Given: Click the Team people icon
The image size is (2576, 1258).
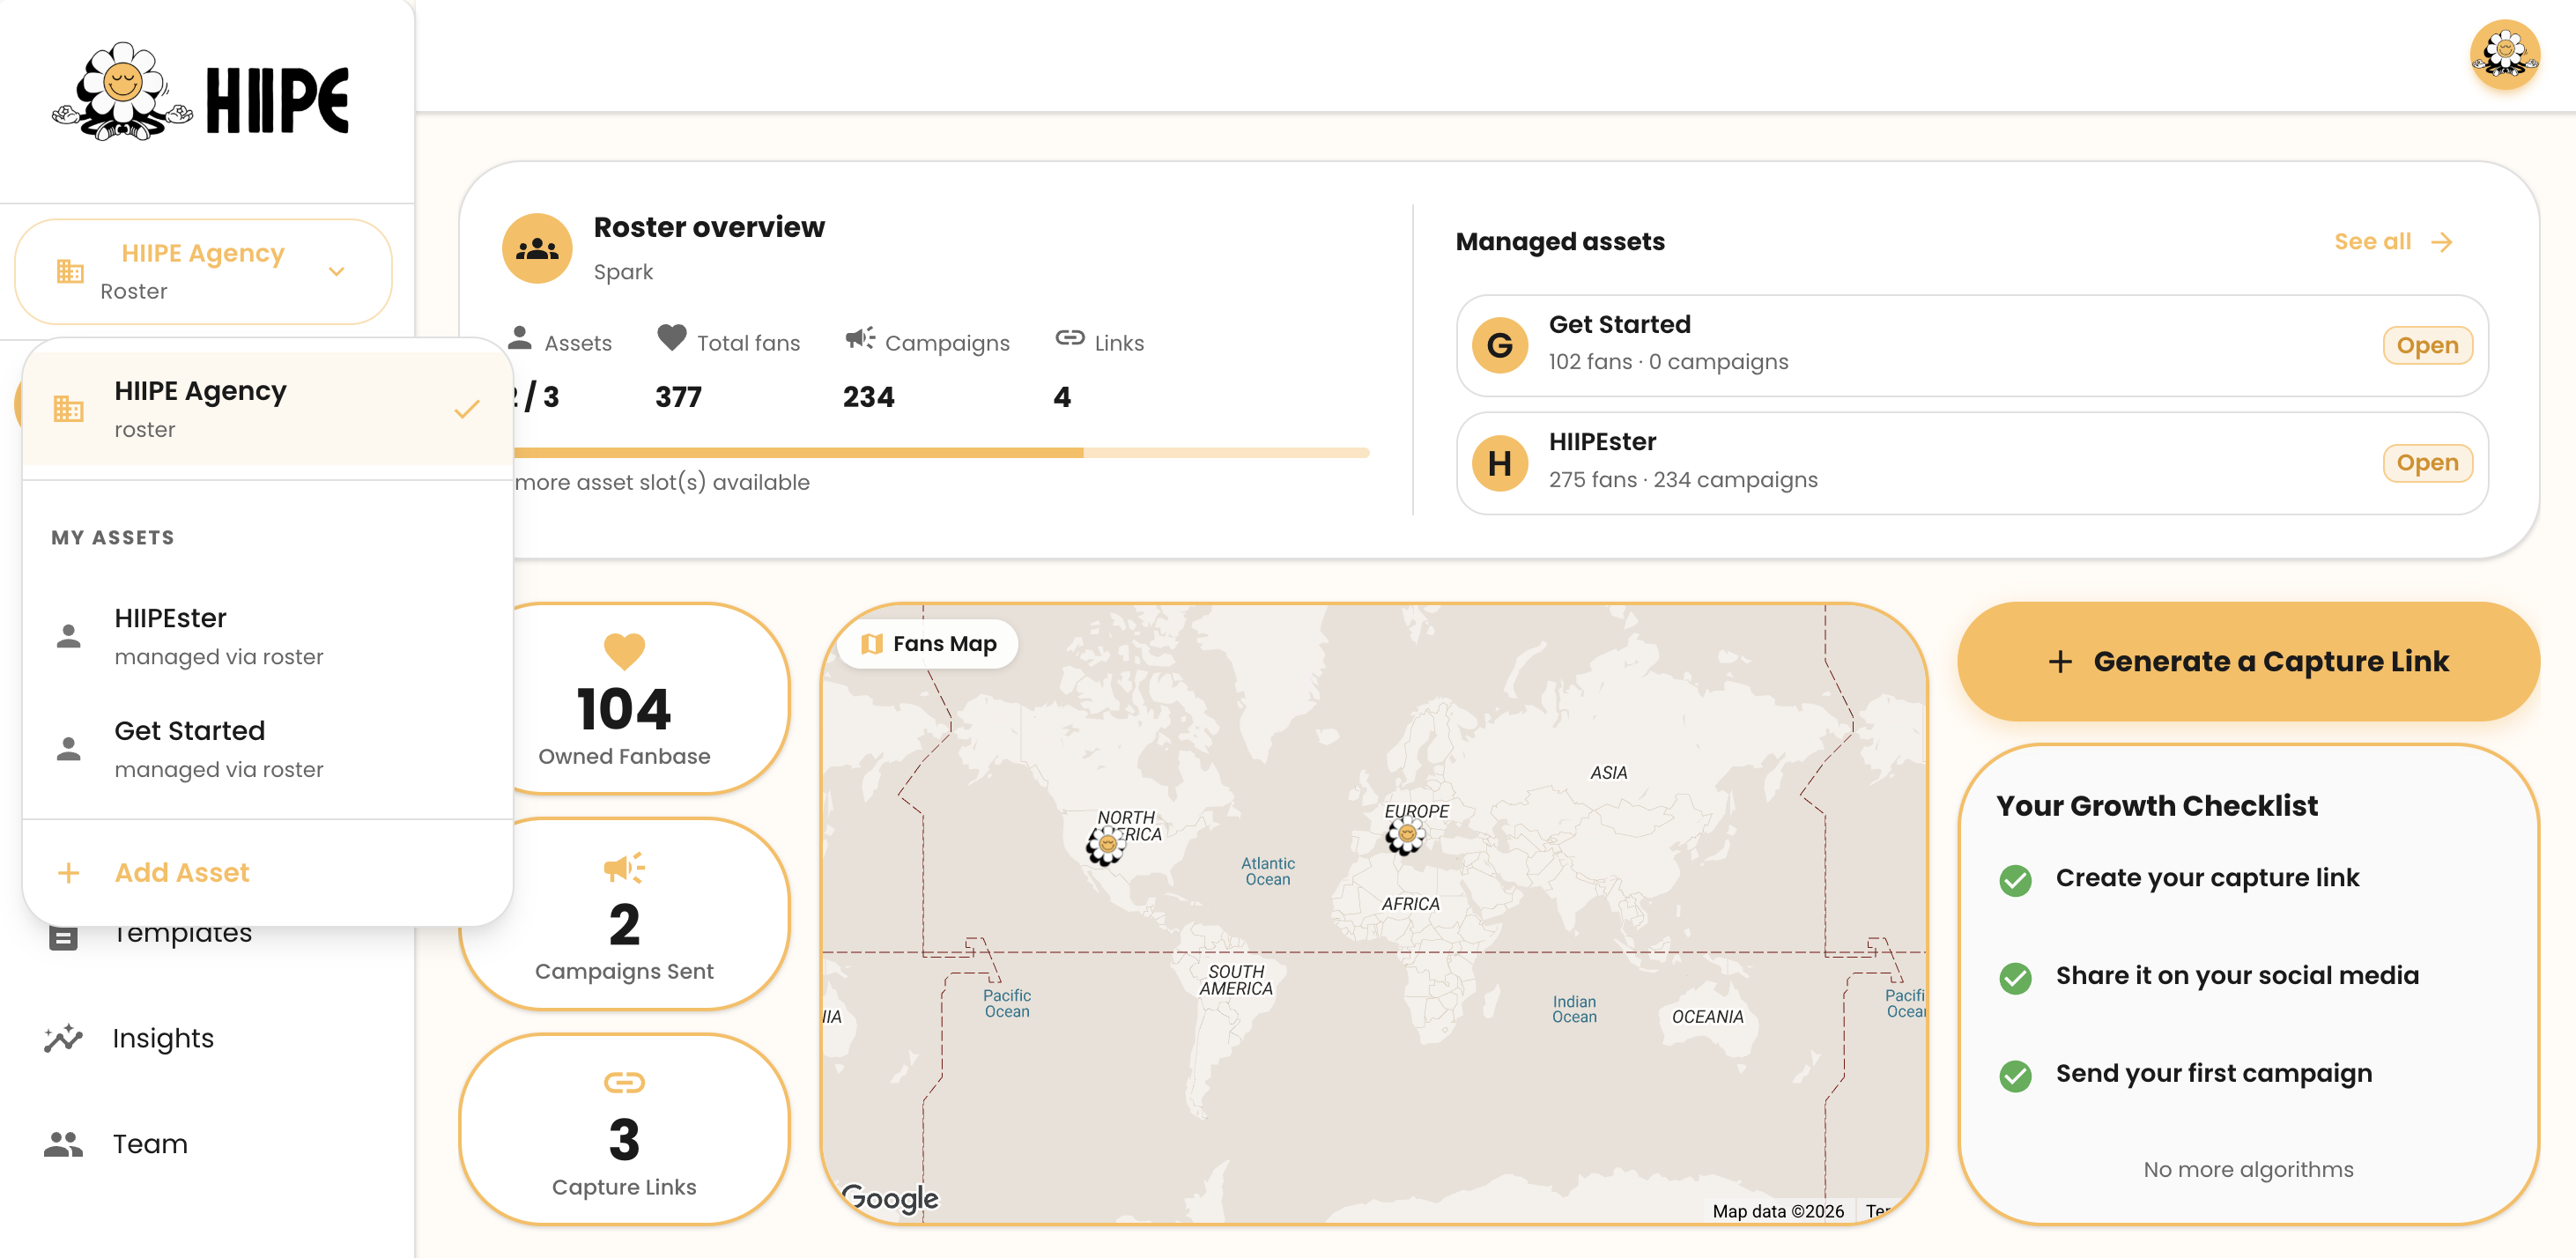Looking at the screenshot, I should click(63, 1144).
